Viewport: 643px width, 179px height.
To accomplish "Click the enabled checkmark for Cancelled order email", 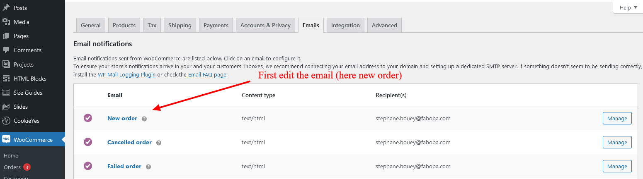I will 88,142.
